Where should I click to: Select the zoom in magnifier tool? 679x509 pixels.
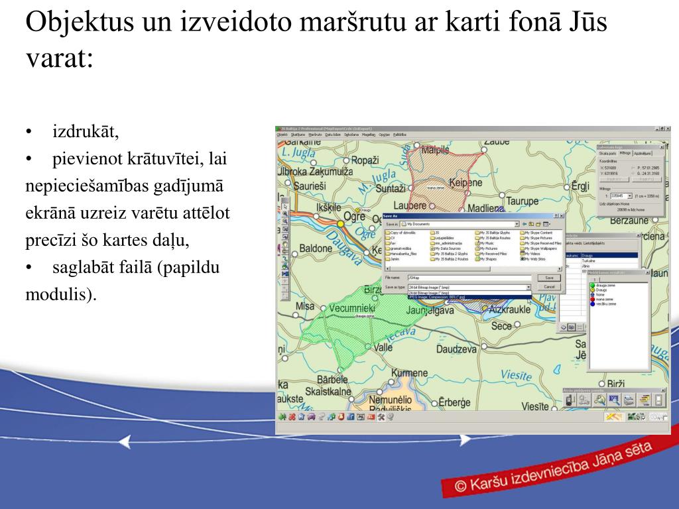(x=285, y=214)
